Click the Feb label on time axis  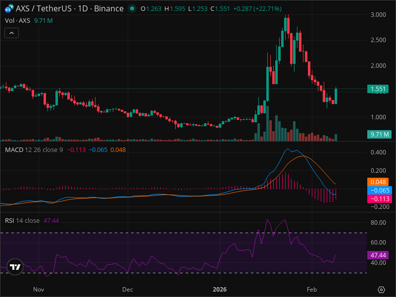tap(312, 290)
